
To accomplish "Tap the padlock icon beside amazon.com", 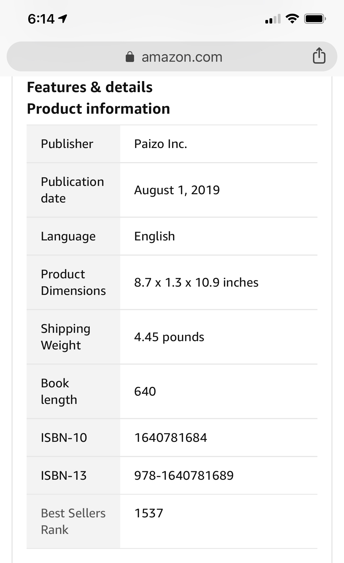I will 130,57.
